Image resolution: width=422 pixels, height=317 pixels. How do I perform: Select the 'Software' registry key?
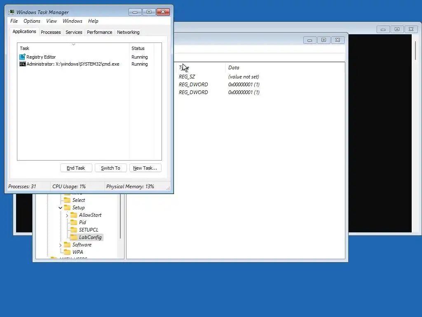click(82, 244)
